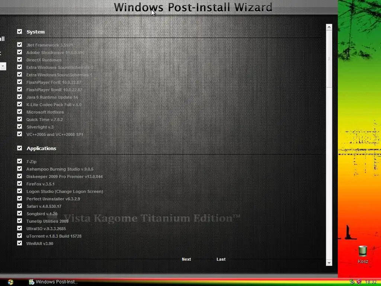The height and width of the screenshot is (286, 381).
Task: Uncheck Silverlight v.3 checkbox
Action: (19, 127)
